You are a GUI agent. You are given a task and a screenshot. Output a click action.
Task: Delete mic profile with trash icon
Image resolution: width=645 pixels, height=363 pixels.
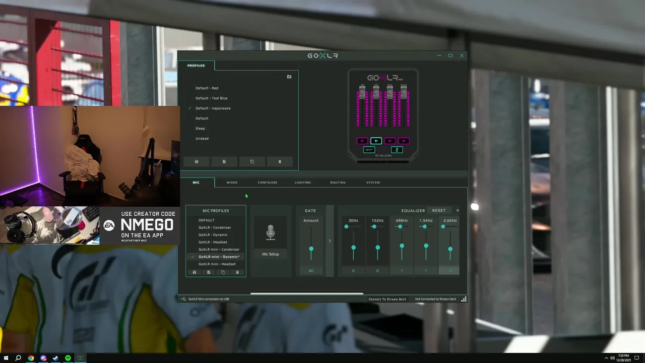pos(237,272)
